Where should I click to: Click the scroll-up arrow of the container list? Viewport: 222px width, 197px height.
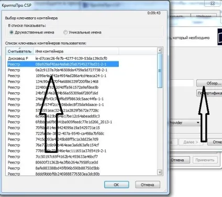160,50
